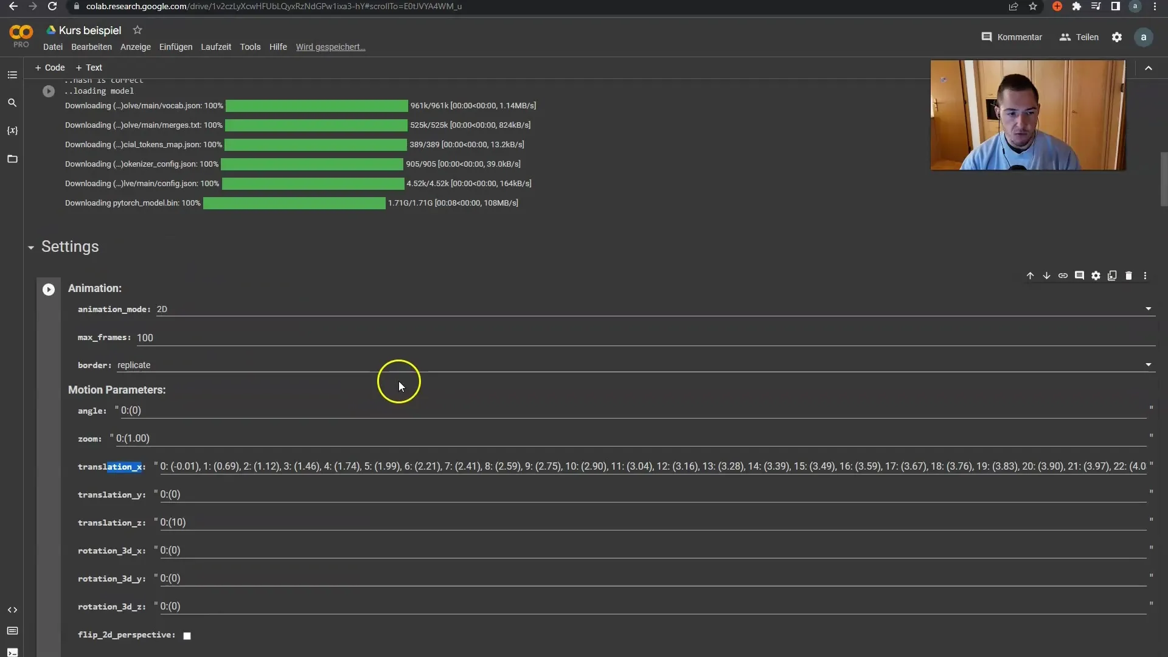Run the Animation settings cell
The height and width of the screenshot is (657, 1168).
point(49,290)
